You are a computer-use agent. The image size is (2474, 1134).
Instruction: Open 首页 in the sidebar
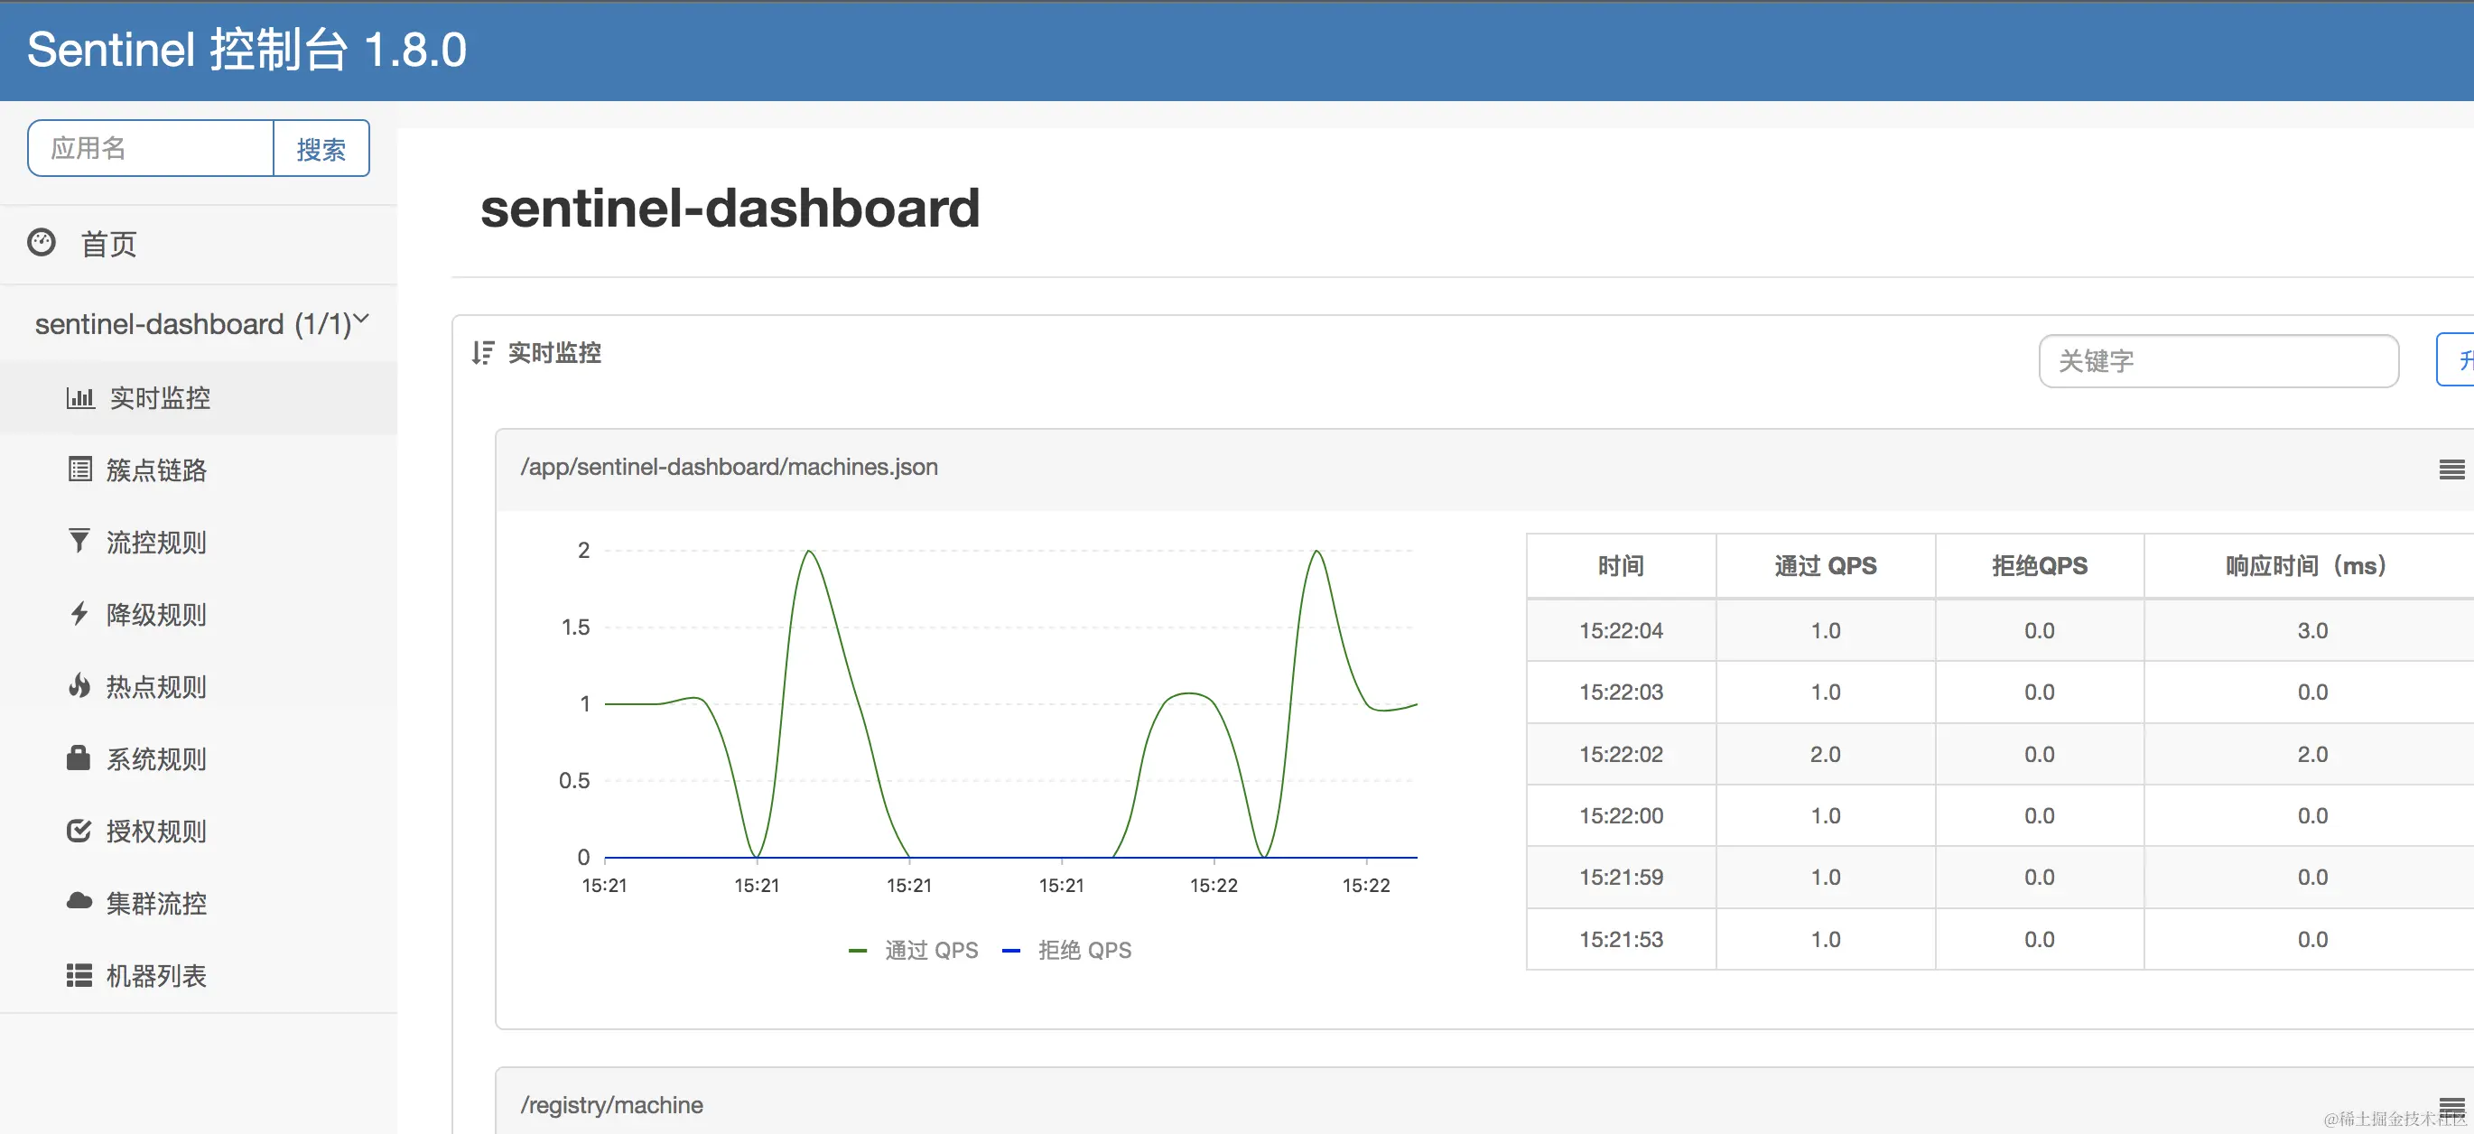coord(108,244)
